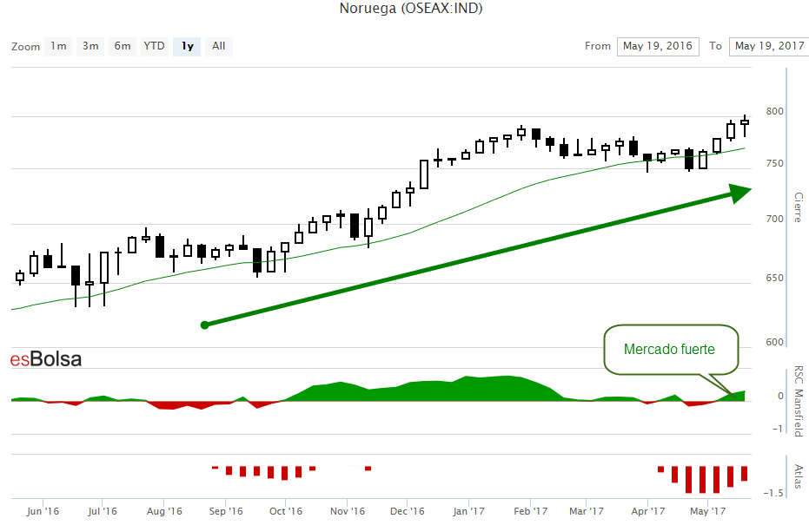Click the -1.5 Atlas axis label
This screenshot has height=525, width=809.
tap(773, 493)
